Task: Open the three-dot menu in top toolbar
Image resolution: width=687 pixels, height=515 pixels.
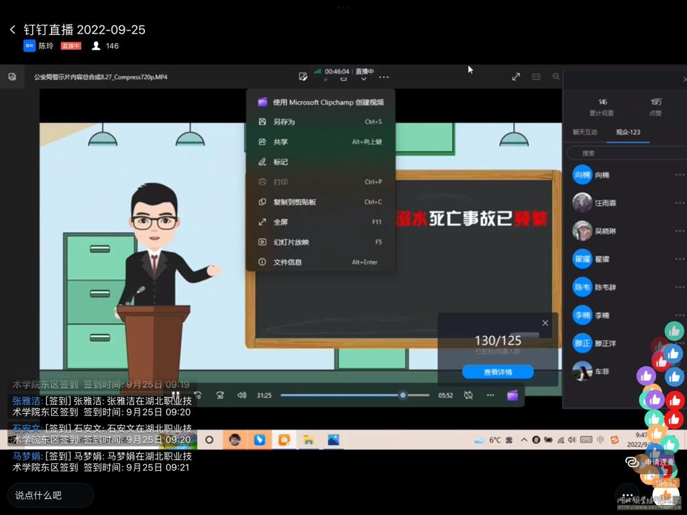Action: tap(384, 77)
